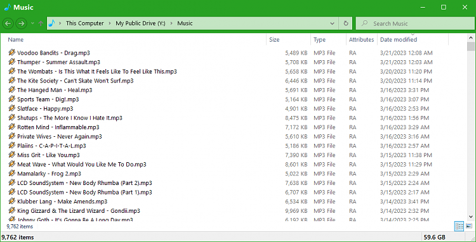Refresh the Music folder
The height and width of the screenshot is (242, 476).
[345, 23]
